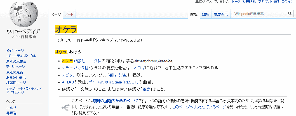The width and height of the screenshot is (296, 116).
Task: Click アカウント作成 link
Action: coord(268,2)
